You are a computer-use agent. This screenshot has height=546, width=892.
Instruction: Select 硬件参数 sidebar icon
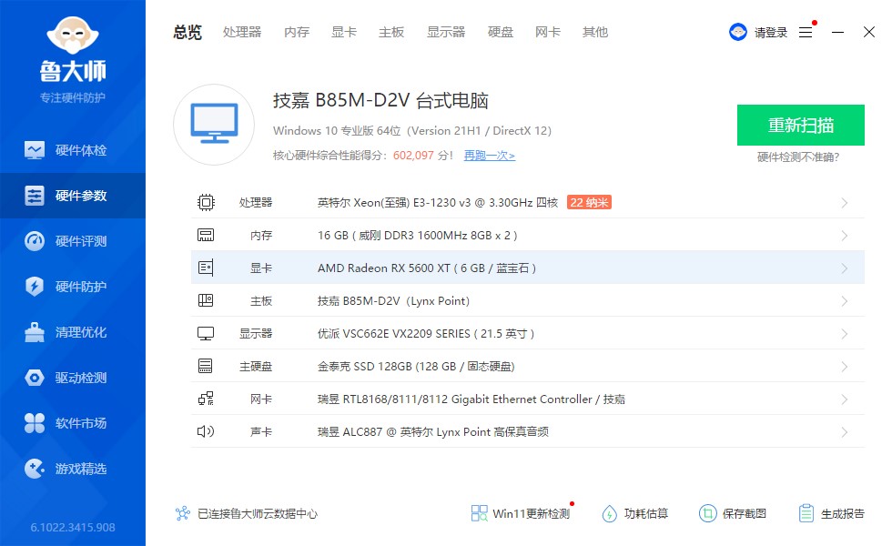[35, 196]
